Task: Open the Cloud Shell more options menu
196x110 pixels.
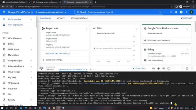Action: coord(174,68)
